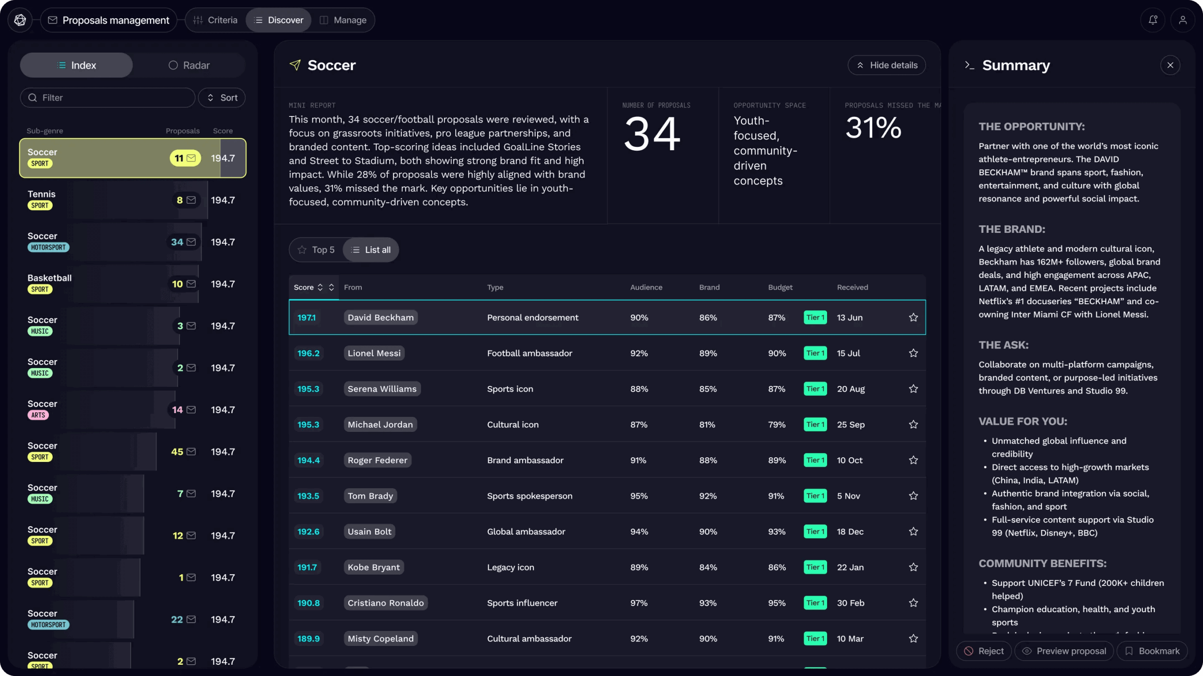The image size is (1203, 676).
Task: Click the Tier 1 badge in Ronaldo row
Action: click(815, 603)
